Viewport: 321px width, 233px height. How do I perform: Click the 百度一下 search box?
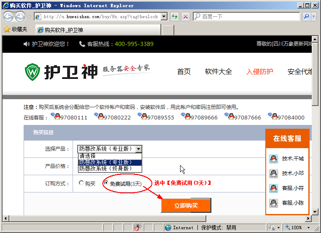click(247, 16)
